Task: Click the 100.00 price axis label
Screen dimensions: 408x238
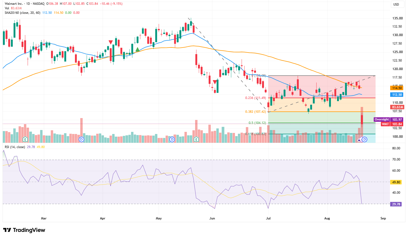Action: [398, 137]
